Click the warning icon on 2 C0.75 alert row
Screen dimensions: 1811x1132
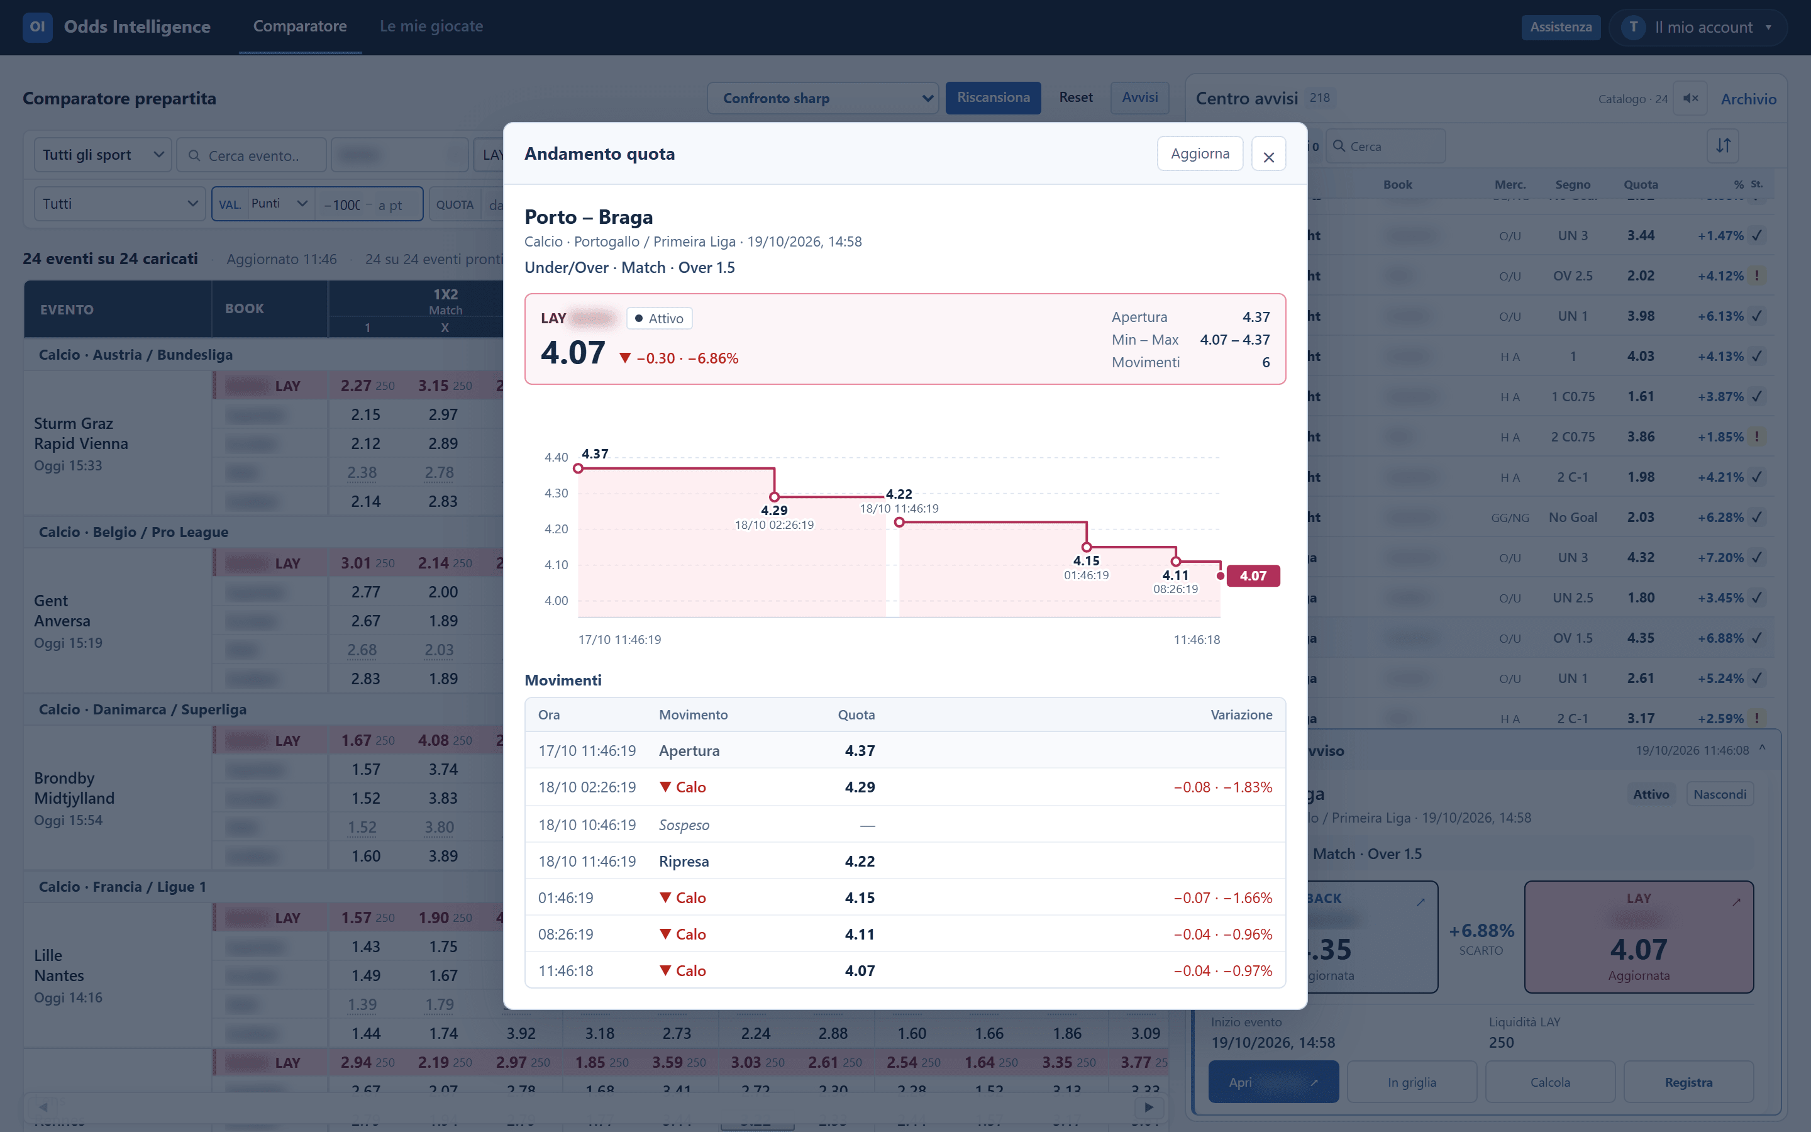click(1756, 436)
